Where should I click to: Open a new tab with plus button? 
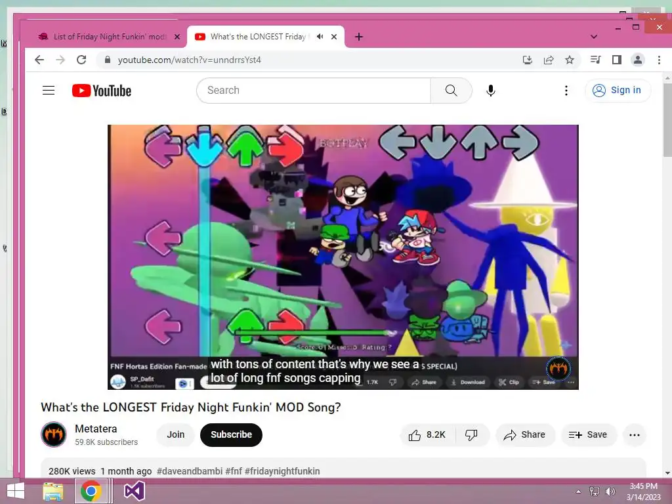[359, 37]
